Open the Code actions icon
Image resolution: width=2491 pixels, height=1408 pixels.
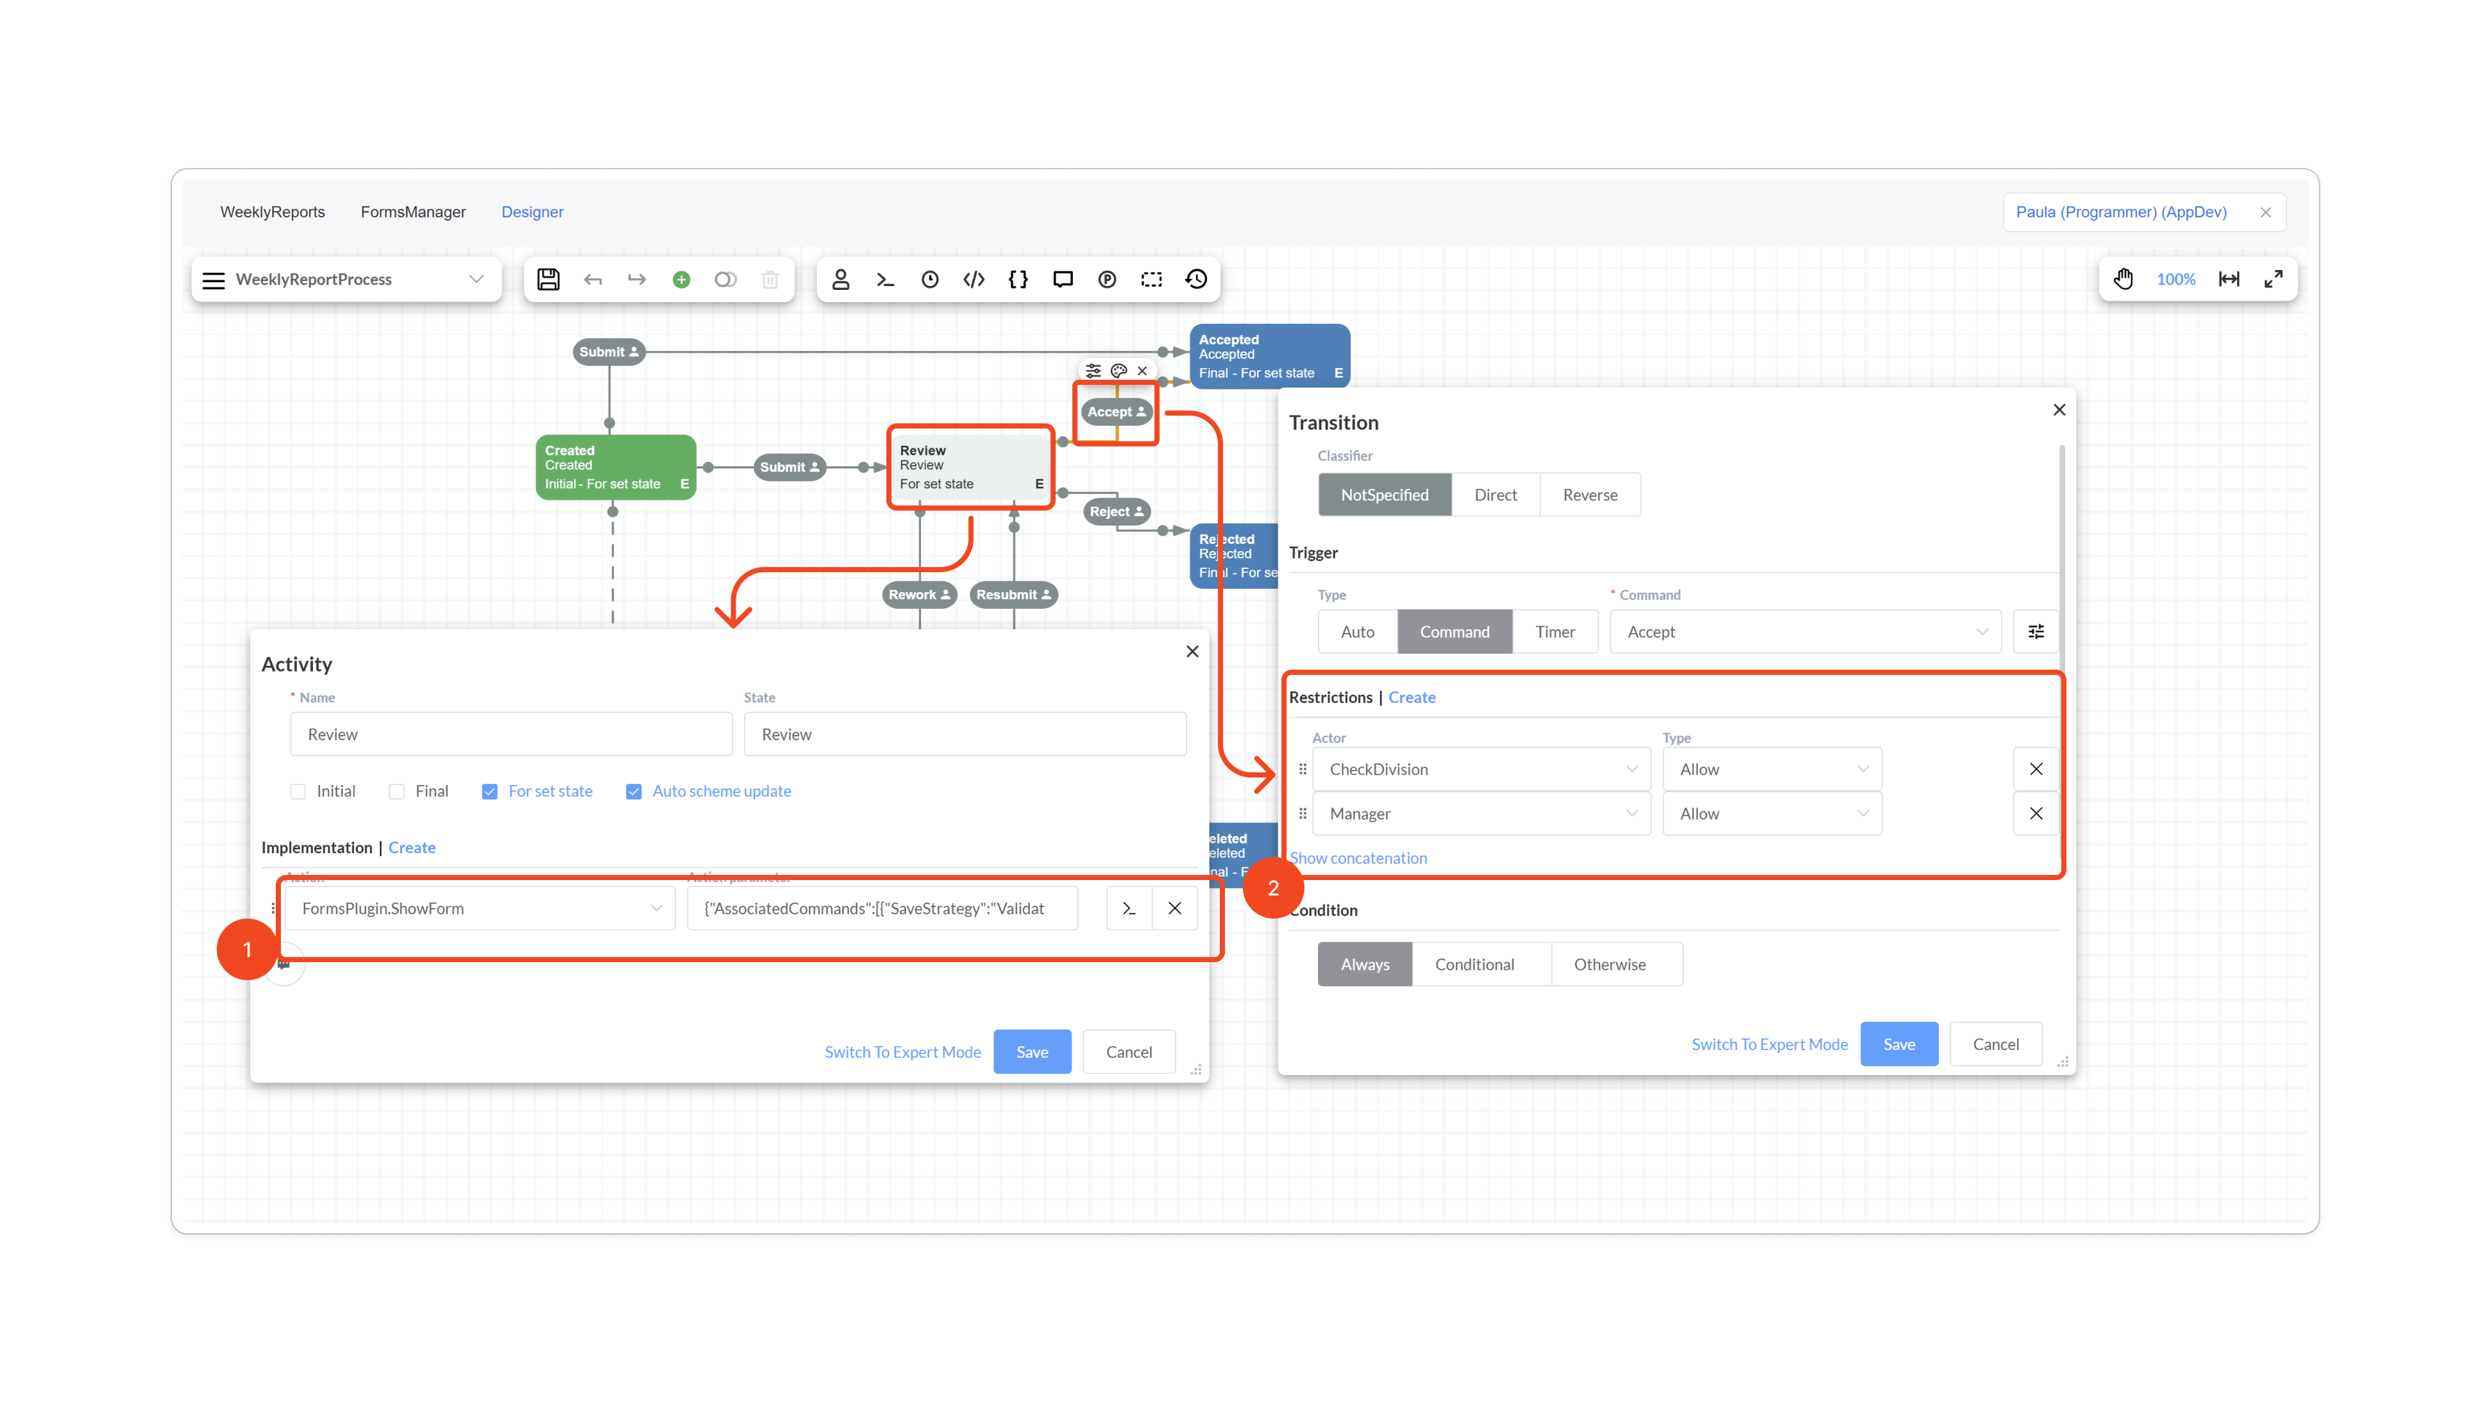(x=974, y=280)
